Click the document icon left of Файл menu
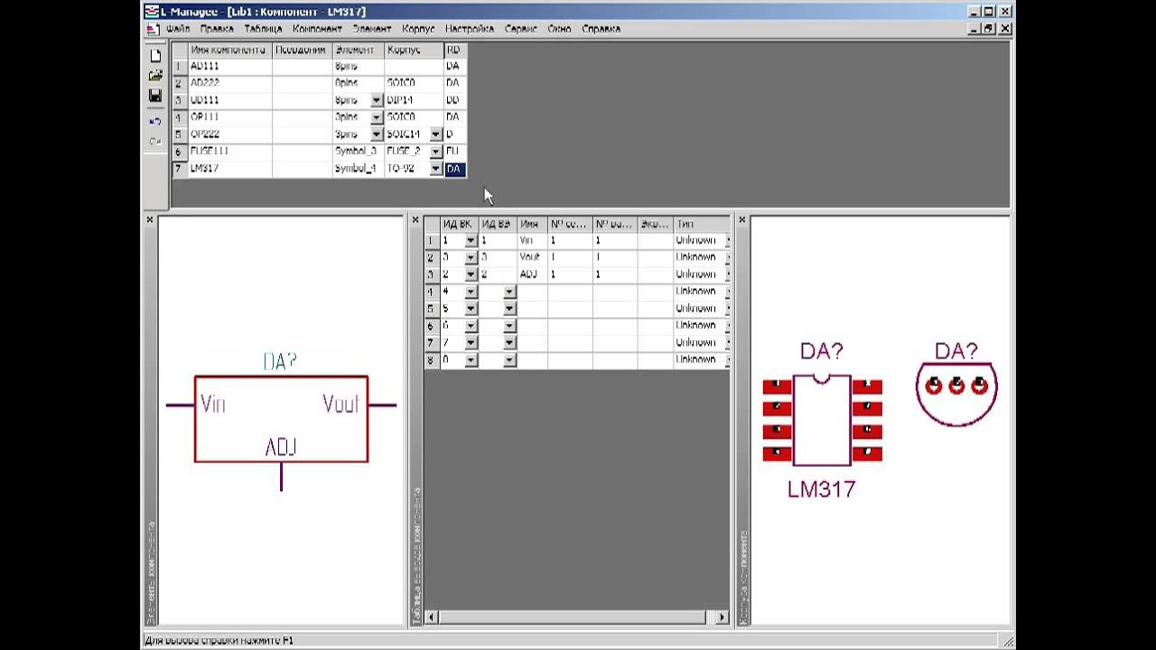The image size is (1156, 650). [x=154, y=29]
